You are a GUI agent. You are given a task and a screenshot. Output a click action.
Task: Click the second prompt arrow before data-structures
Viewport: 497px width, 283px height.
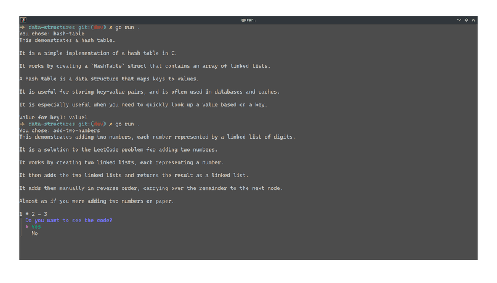pyautogui.click(x=22, y=124)
